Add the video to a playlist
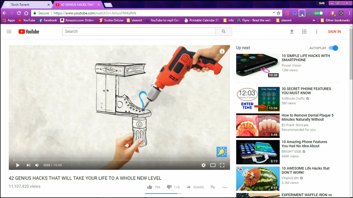This screenshot has width=353, height=198. (x=213, y=187)
